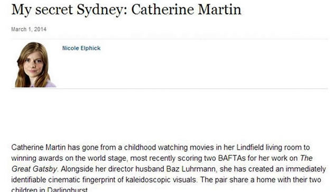Click the divider line below the author photo
333x192 pixels.
tap(170, 88)
